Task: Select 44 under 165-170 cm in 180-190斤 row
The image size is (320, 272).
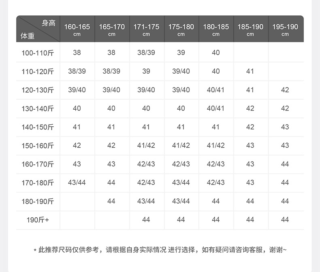Action: (x=111, y=201)
